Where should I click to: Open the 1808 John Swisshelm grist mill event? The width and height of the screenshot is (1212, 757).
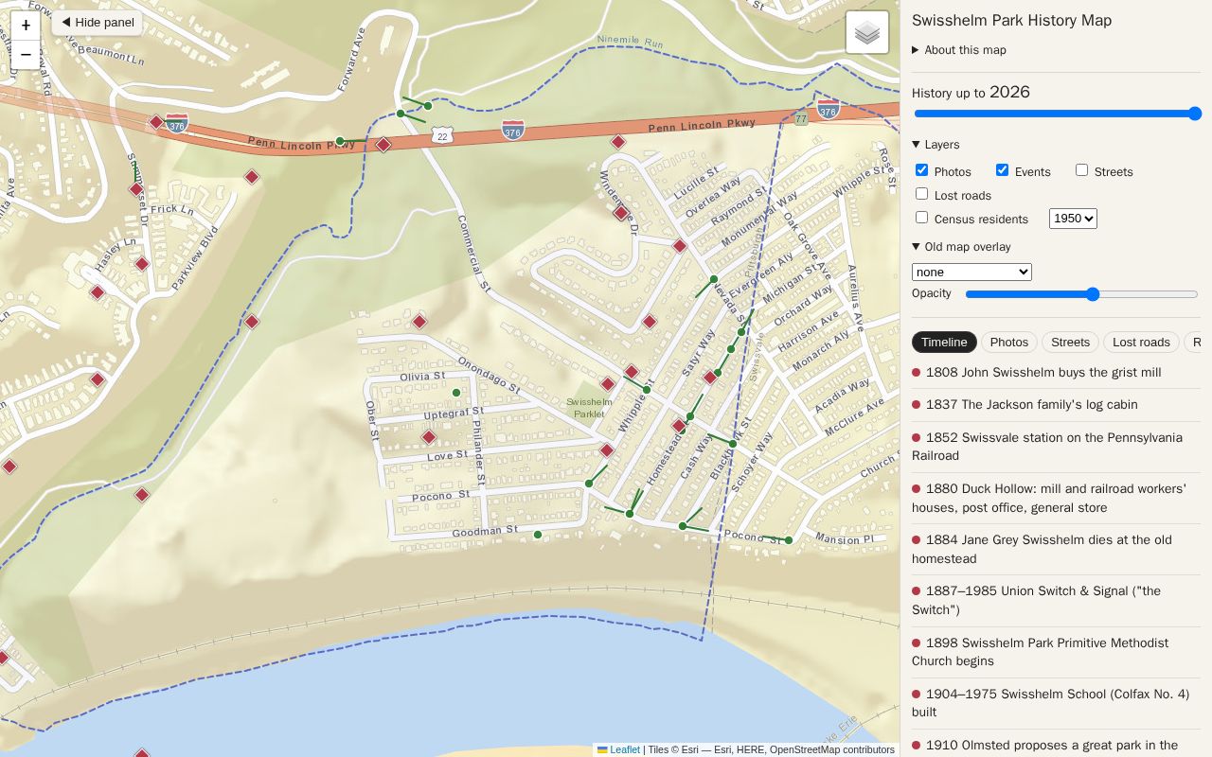click(1056, 373)
